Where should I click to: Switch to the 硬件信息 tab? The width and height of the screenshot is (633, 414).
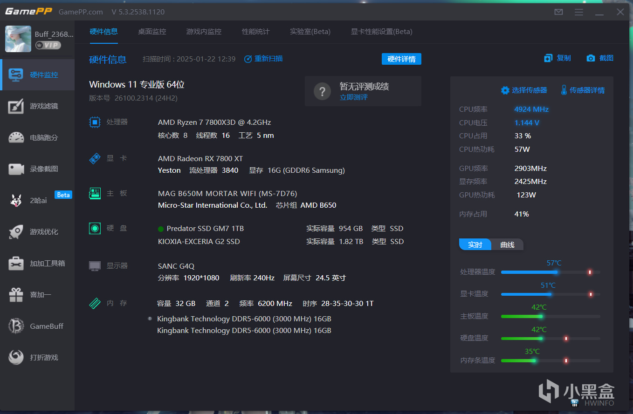coord(103,32)
